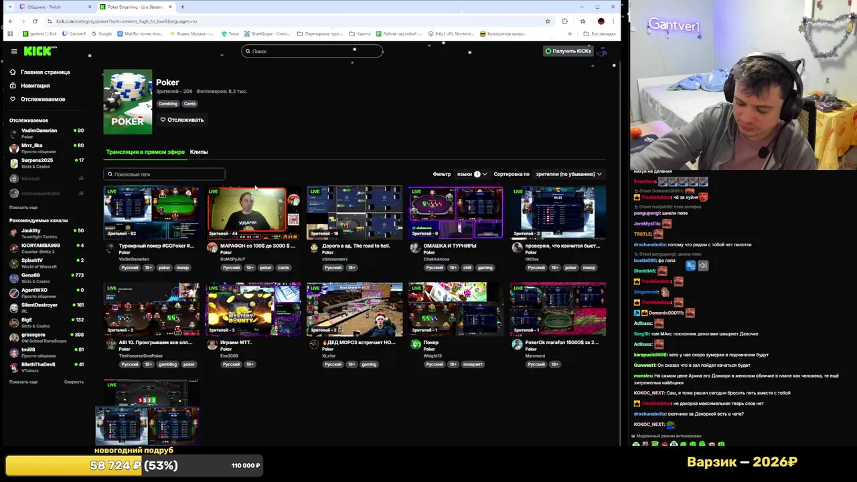Viewport: 857px width, 482px height.
Task: Open MYSTERY BOUNTY Играем МТТ thumbnail
Action: coord(253,309)
